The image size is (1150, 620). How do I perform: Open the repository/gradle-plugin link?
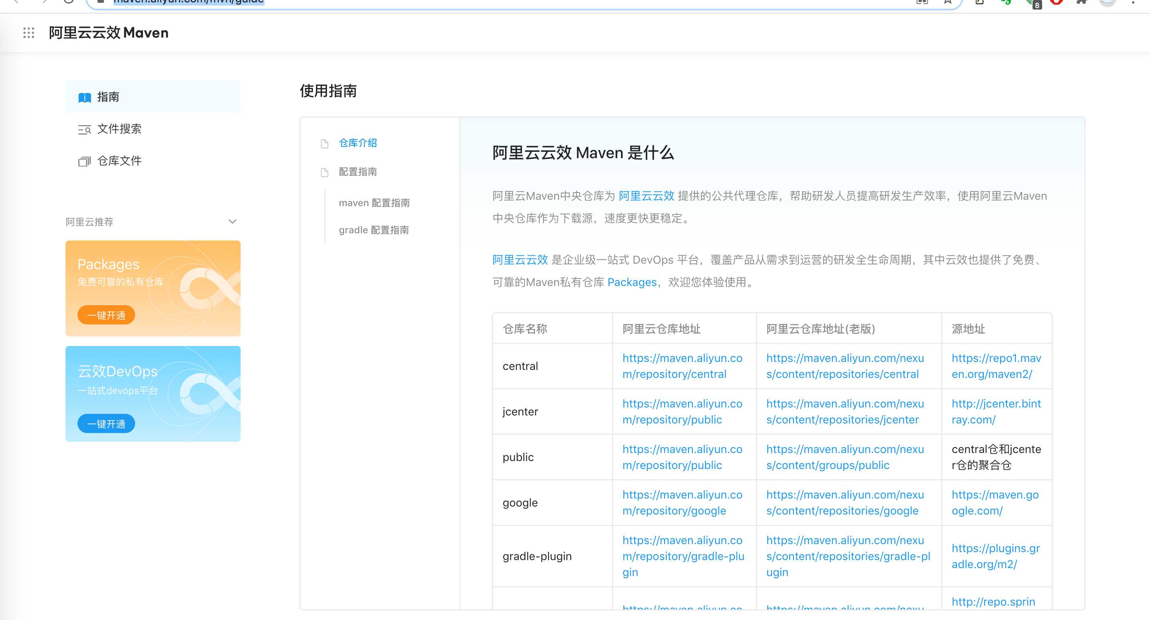pyautogui.click(x=683, y=556)
